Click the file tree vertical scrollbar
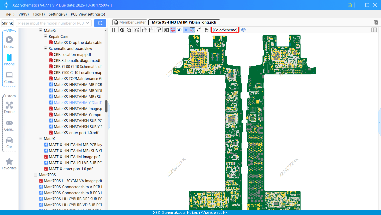381x215 pixels. click(x=106, y=106)
